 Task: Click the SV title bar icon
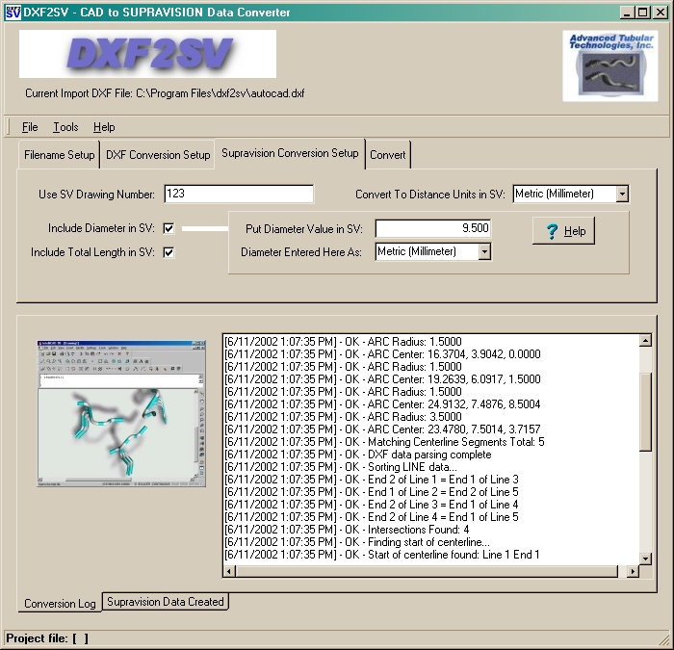[x=12, y=12]
